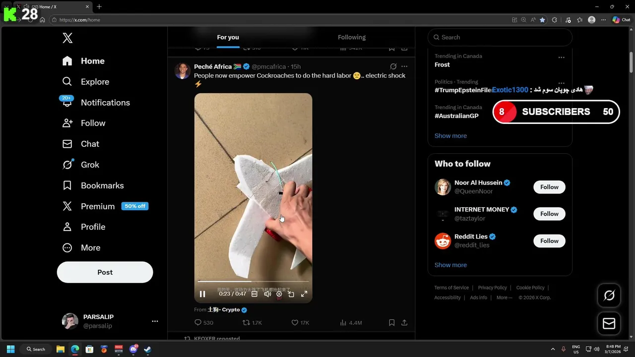Expand the footer More menu
The width and height of the screenshot is (635, 357).
click(505, 297)
